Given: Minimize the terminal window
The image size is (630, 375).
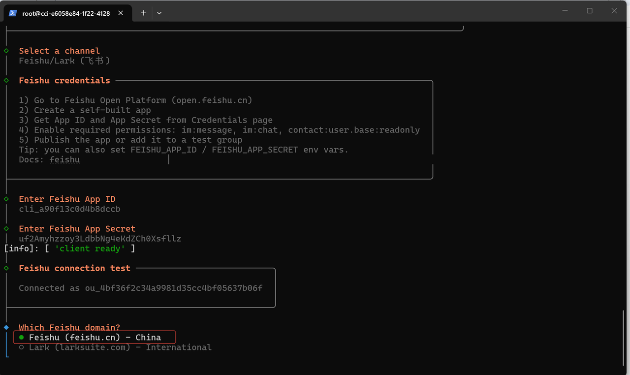Looking at the screenshot, I should (x=565, y=11).
